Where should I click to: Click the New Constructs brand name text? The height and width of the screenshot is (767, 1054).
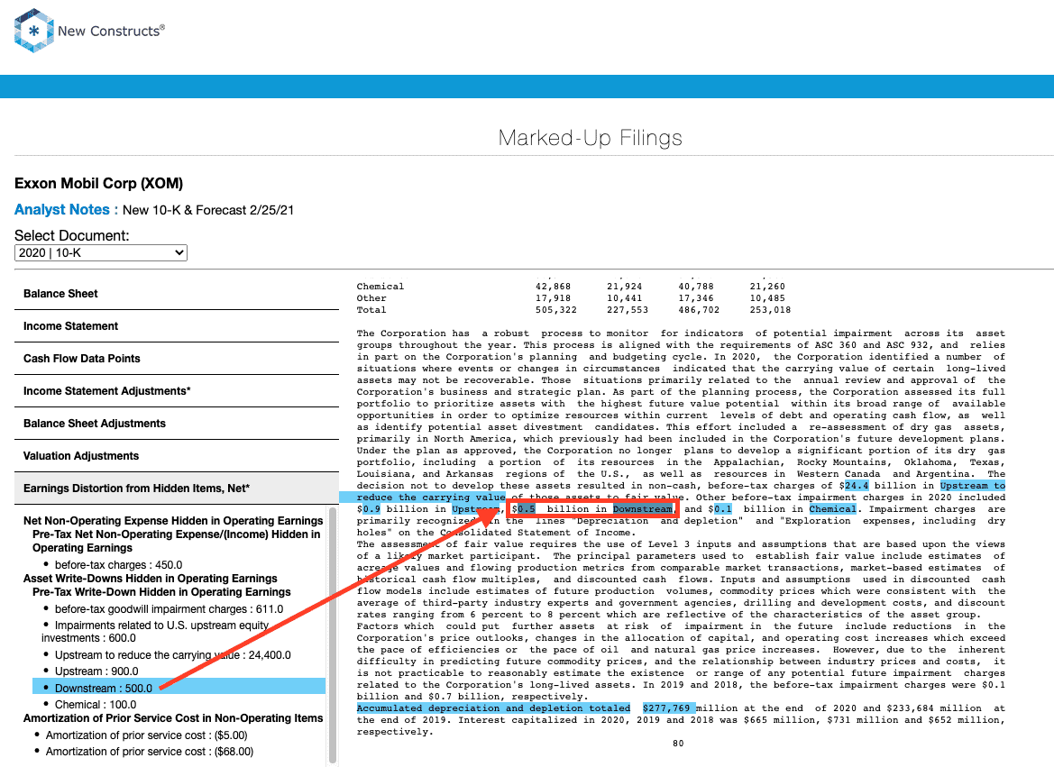click(111, 31)
